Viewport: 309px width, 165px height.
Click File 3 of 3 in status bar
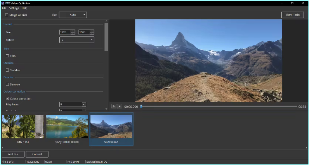click(x=8, y=162)
